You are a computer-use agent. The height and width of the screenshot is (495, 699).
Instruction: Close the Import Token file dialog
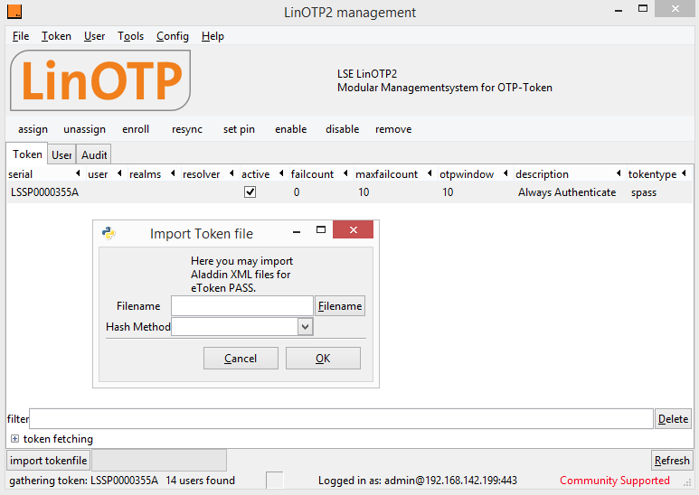(353, 229)
